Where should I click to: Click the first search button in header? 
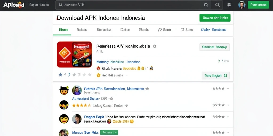click(x=206, y=5)
